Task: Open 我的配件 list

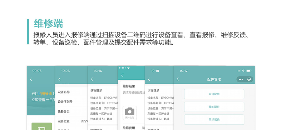Action: coord(214,107)
